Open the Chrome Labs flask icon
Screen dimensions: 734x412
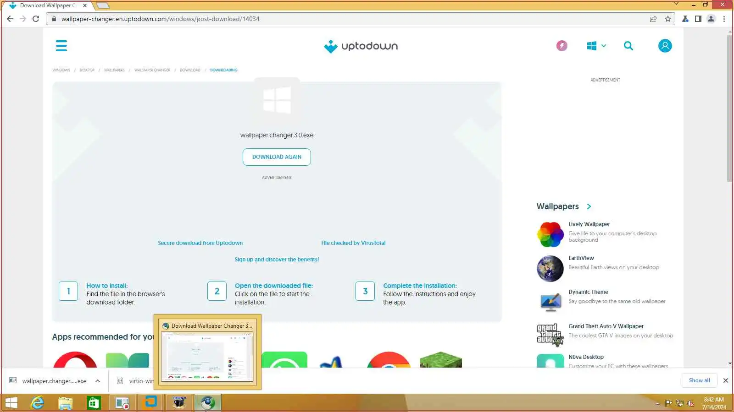[685, 19]
